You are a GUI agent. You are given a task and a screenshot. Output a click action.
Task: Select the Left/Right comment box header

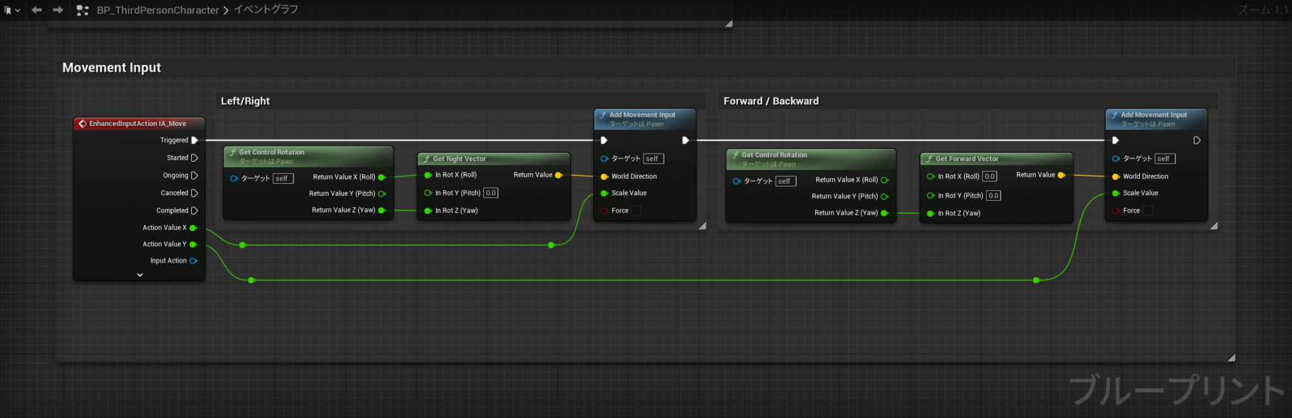click(461, 101)
